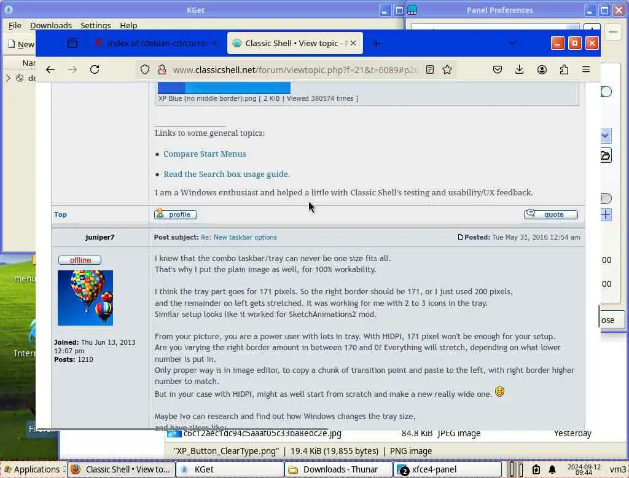Click Close button in Panel Preferences

[x=612, y=320]
